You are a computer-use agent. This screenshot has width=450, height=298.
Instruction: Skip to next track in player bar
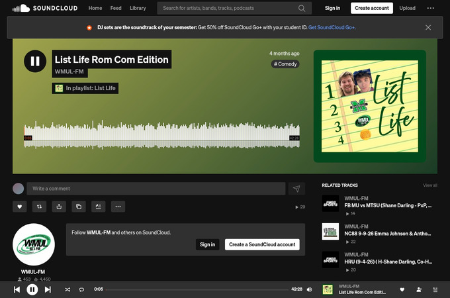pos(48,289)
